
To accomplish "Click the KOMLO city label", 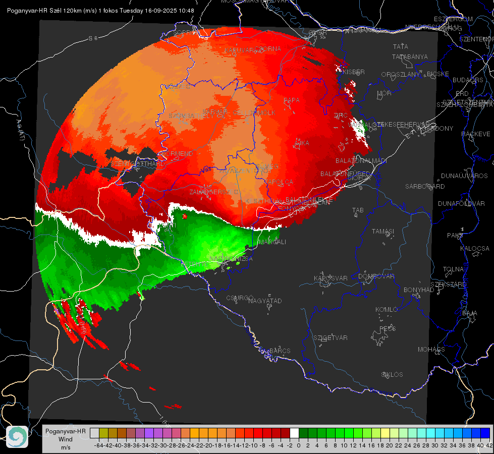I will [387, 310].
